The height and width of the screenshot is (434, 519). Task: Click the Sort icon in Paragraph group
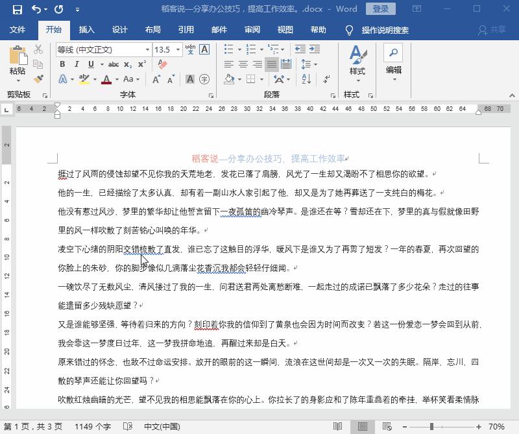click(306, 79)
